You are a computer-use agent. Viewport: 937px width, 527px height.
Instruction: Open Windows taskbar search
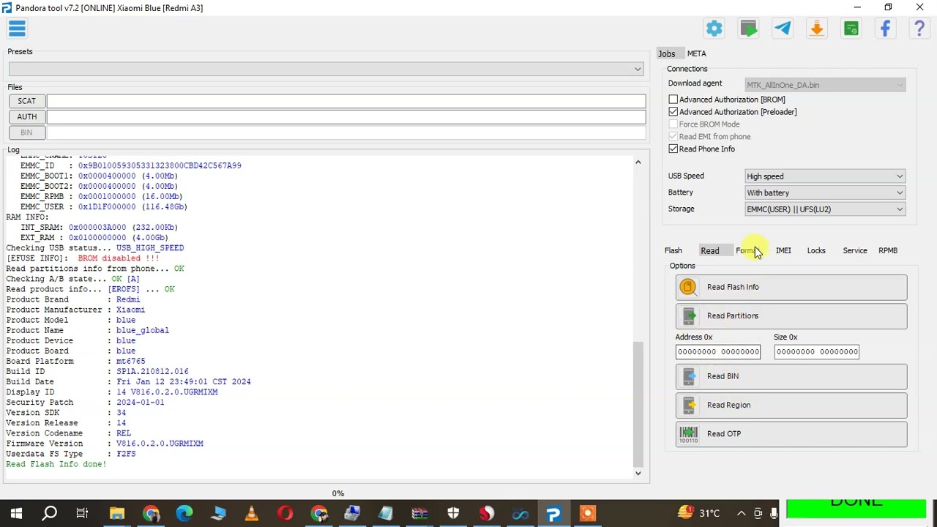49,513
